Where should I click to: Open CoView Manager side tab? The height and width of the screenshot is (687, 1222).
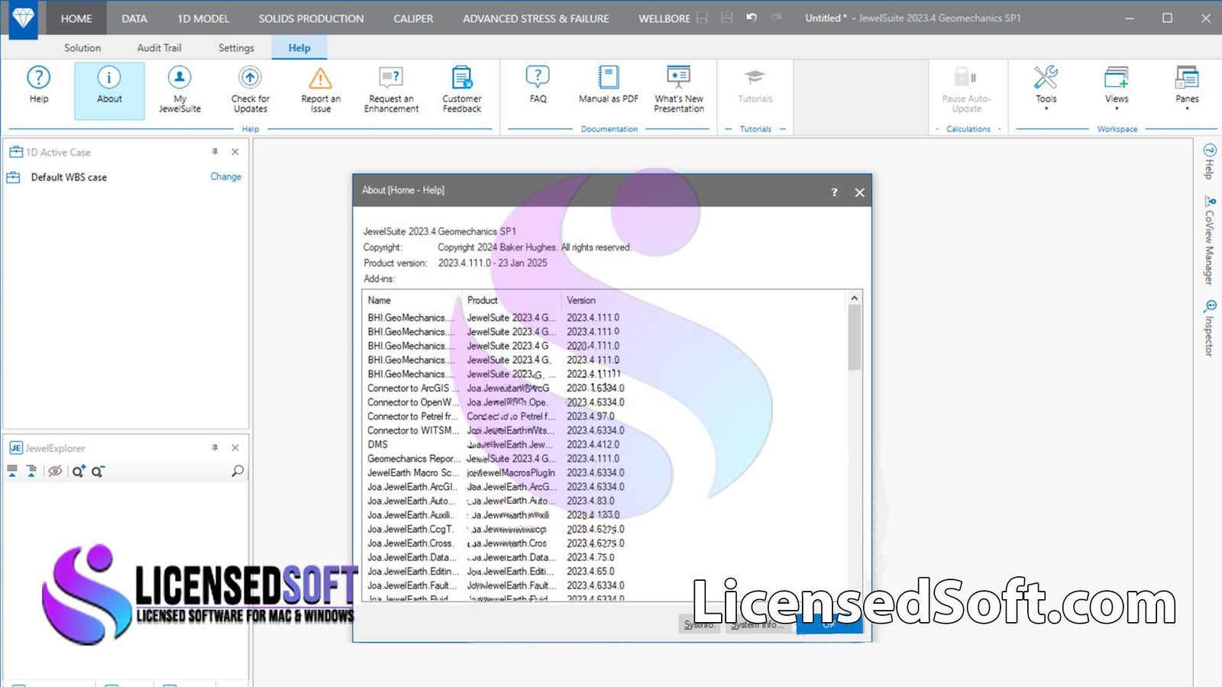[x=1209, y=240]
